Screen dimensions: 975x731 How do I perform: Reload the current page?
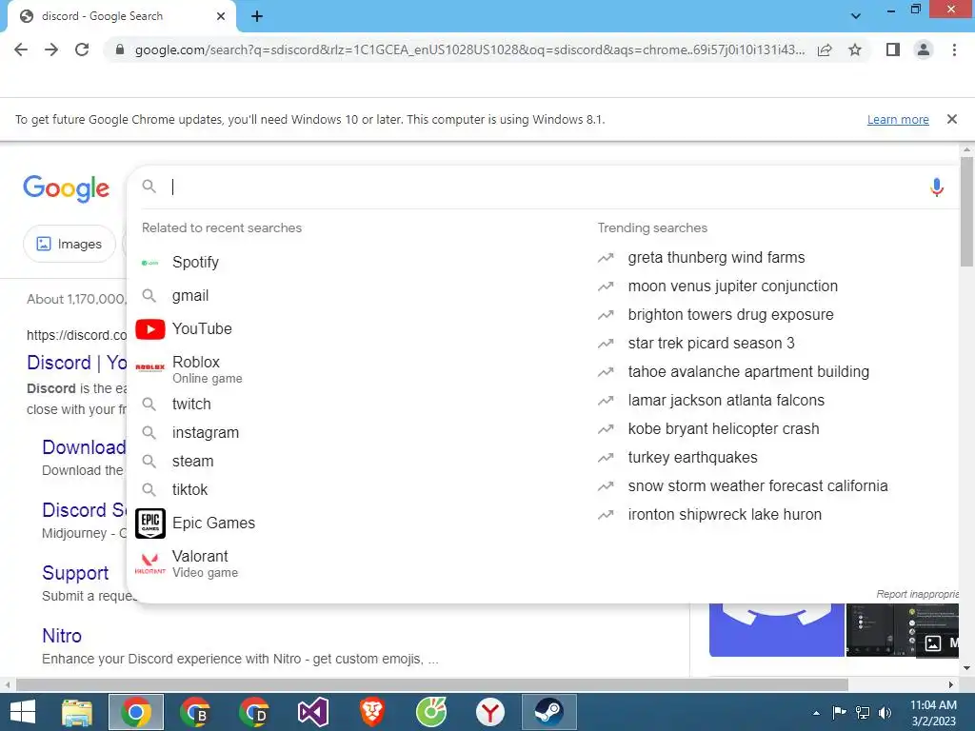(82, 49)
